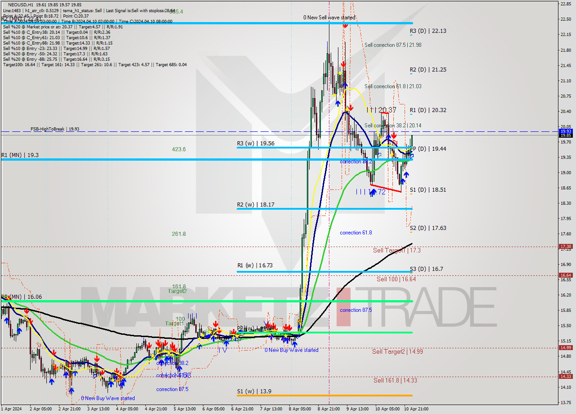Viewport: 576px width, 414px height.
Task: Click the 19.93 price tag on axis
Action: pos(565,131)
